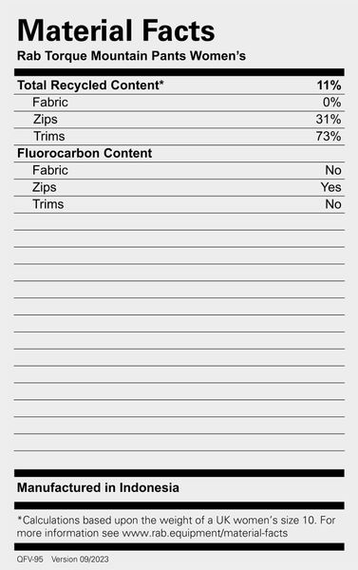Image resolution: width=358 pixels, height=570 pixels.
Task: Select Trims under Fluorocarbon Content
Action: [x=48, y=204]
